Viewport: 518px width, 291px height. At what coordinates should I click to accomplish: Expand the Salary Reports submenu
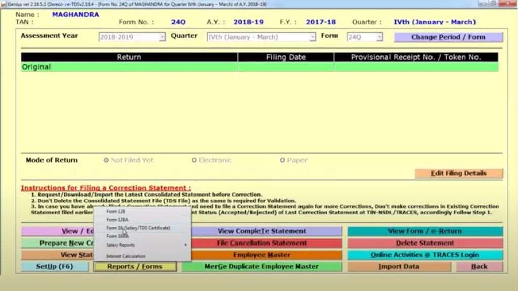click(x=142, y=245)
